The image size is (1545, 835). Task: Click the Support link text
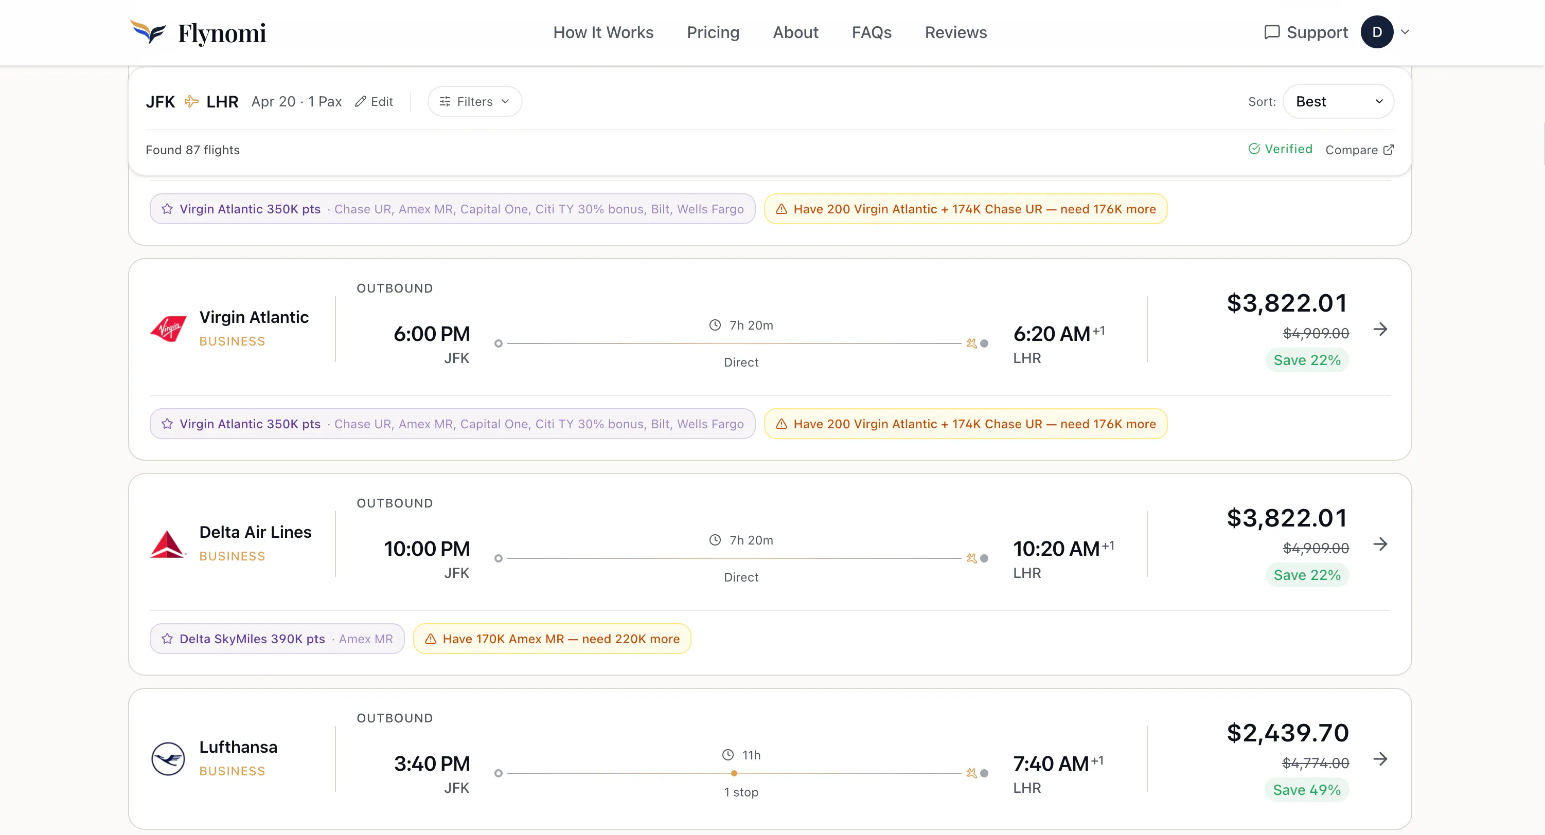1317,32
